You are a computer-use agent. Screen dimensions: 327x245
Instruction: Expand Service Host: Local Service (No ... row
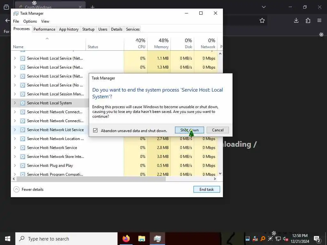15,85
